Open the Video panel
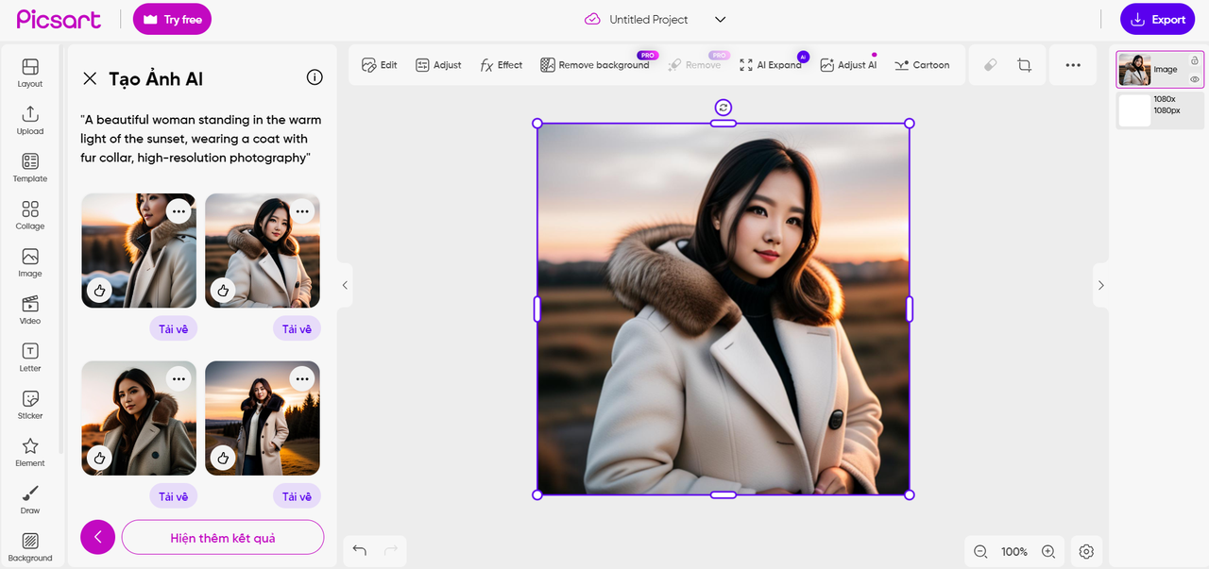1209x569 pixels. point(30,310)
